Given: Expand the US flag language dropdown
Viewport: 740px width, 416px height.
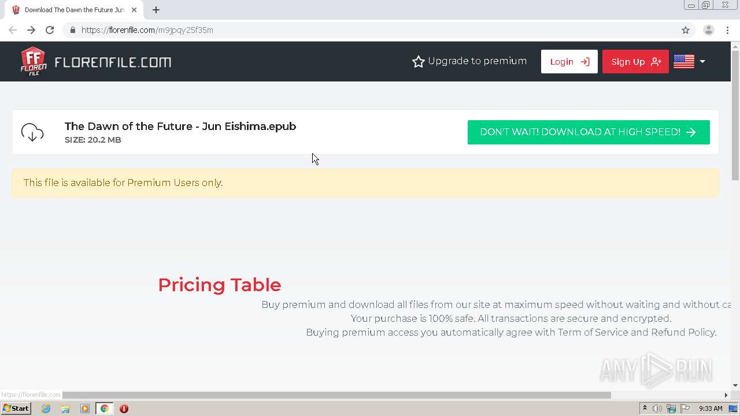Looking at the screenshot, I should click(x=690, y=61).
